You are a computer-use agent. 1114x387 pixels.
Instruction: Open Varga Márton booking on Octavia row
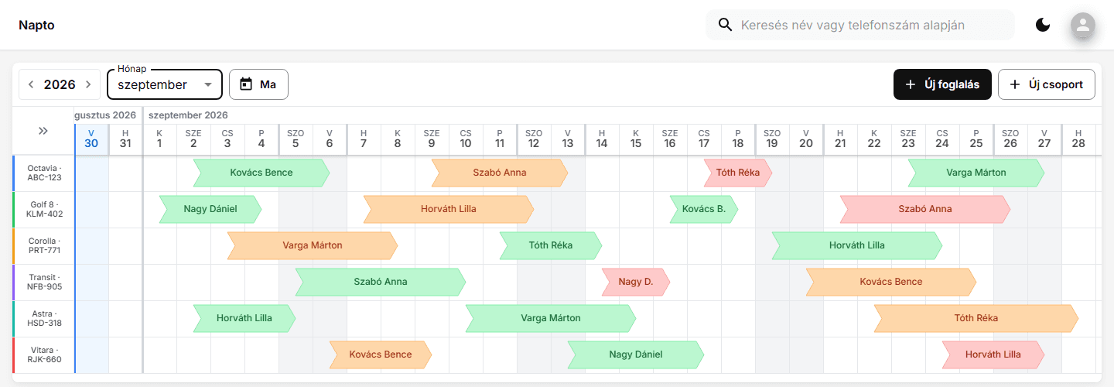976,173
